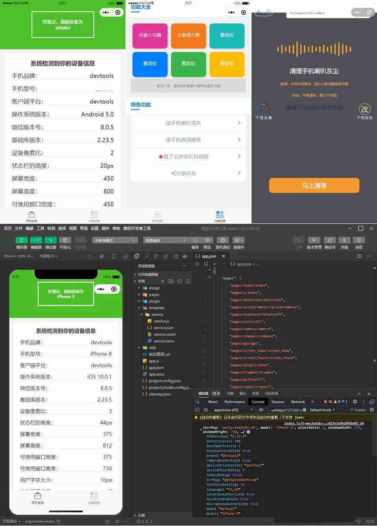Open the 调试器 debugger panel icon
The image size is (377, 526).
click(x=50, y=240)
